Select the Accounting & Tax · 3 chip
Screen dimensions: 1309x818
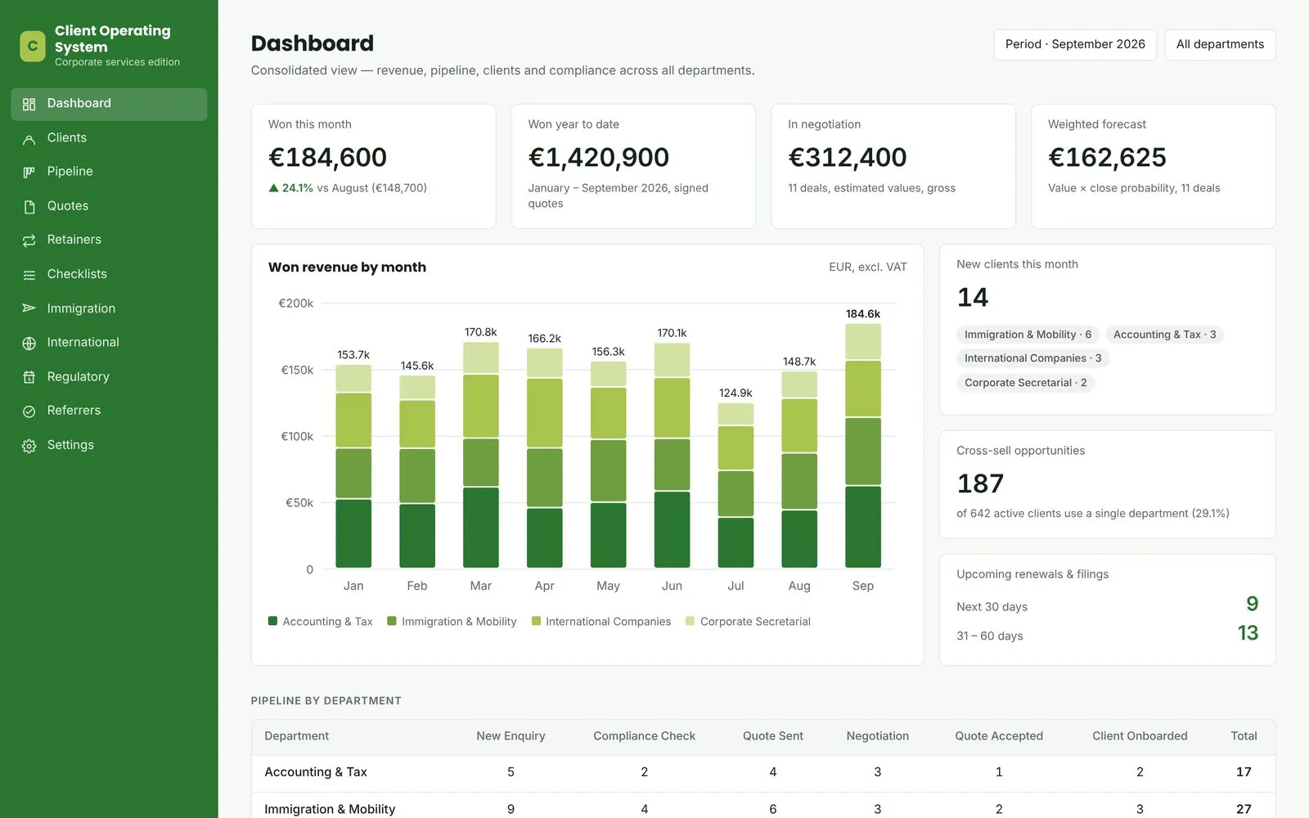pos(1164,335)
